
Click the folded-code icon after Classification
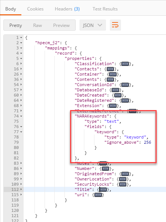(x=125, y=64)
